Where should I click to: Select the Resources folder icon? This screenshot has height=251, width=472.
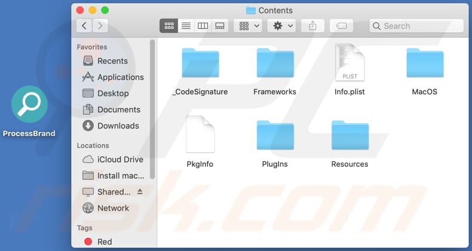tap(350, 135)
